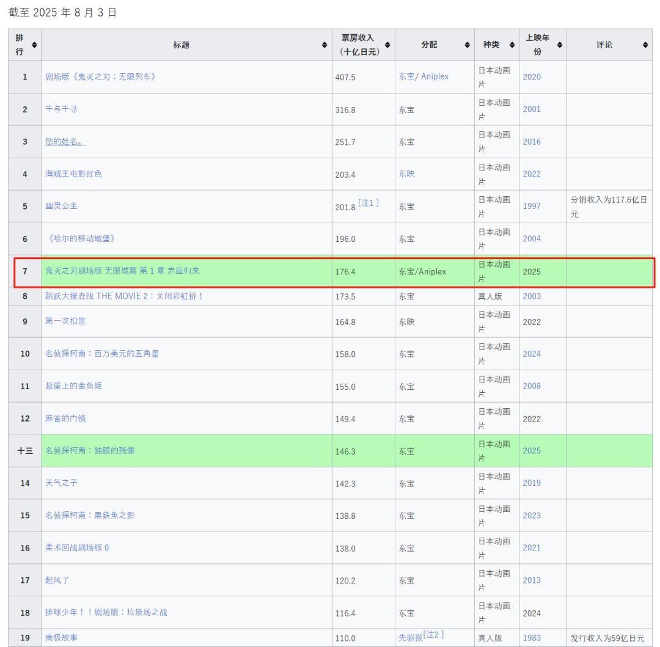
Task: Sort by 评论 column arrows
Action: point(645,45)
